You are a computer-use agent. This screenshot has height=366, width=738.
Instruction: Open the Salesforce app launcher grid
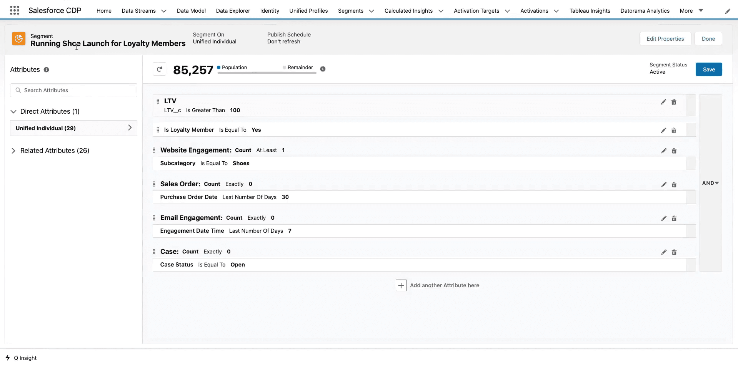coord(14,10)
